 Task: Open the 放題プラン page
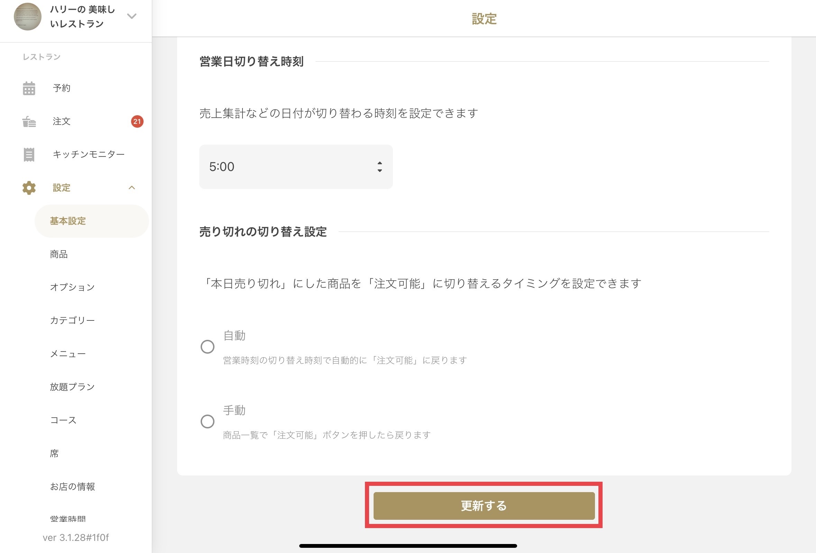point(72,387)
